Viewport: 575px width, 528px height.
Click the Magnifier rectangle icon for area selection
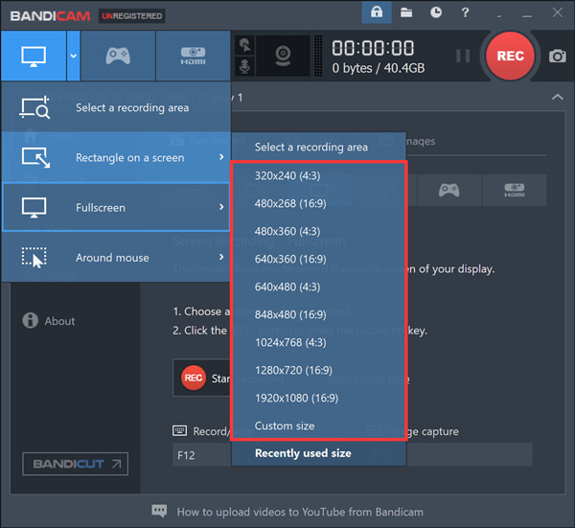point(34,107)
